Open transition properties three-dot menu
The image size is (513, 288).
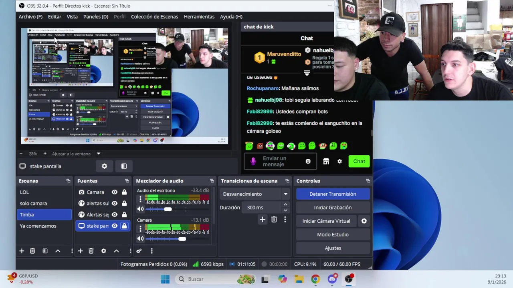click(x=285, y=219)
